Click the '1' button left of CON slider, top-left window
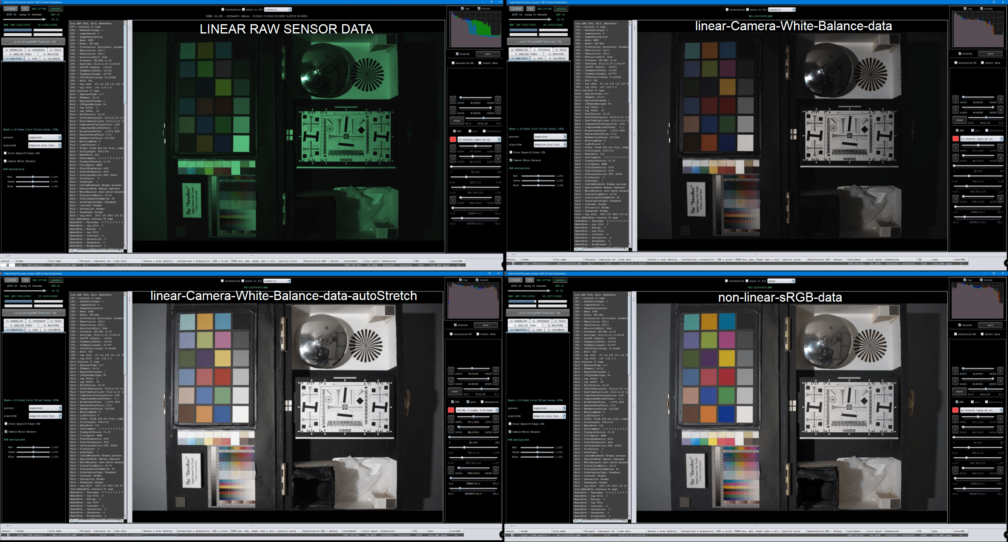Viewport: 1008px width, 542px height. [453, 200]
